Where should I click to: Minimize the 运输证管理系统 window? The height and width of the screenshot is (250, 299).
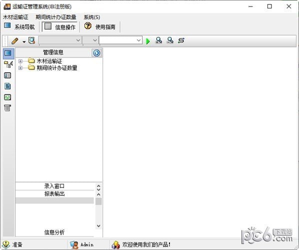[x=250, y=6]
